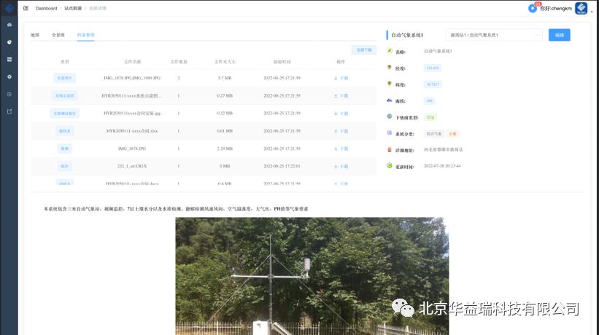
Task: Collapse the sidebar with the hamburger icon
Action: 26,8
